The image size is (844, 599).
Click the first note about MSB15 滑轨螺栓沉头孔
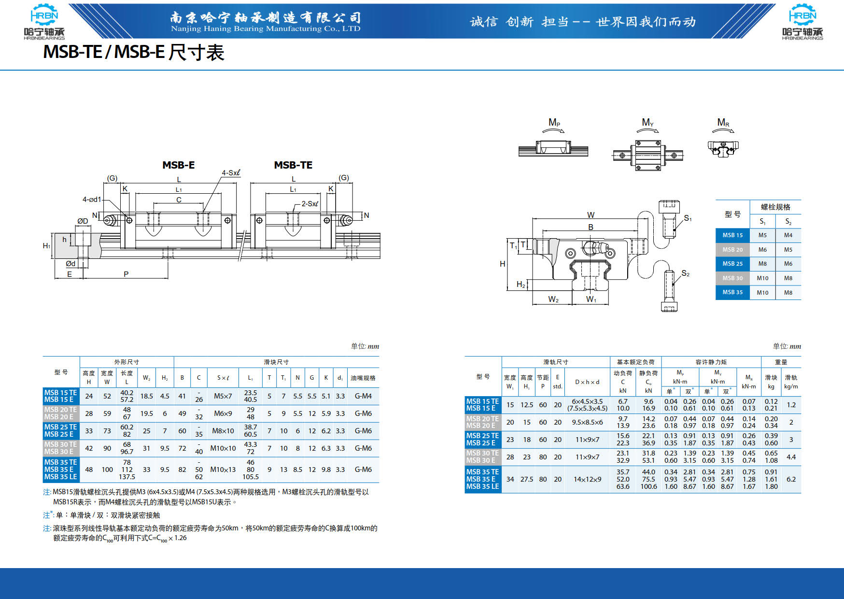point(206,497)
